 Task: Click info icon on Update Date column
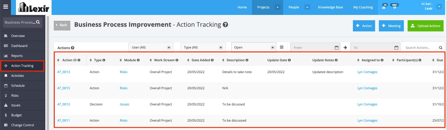click(289, 60)
